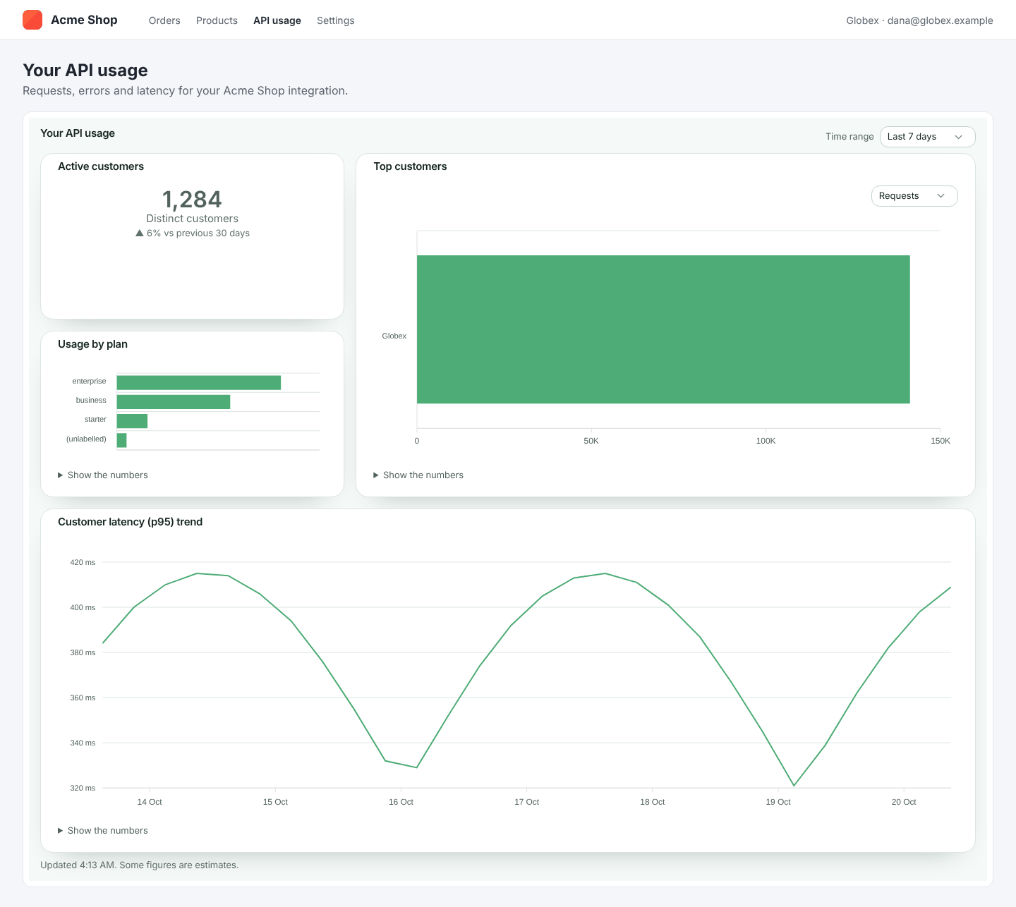
Task: Click the 1,284 distinct customers figure
Action: (192, 200)
